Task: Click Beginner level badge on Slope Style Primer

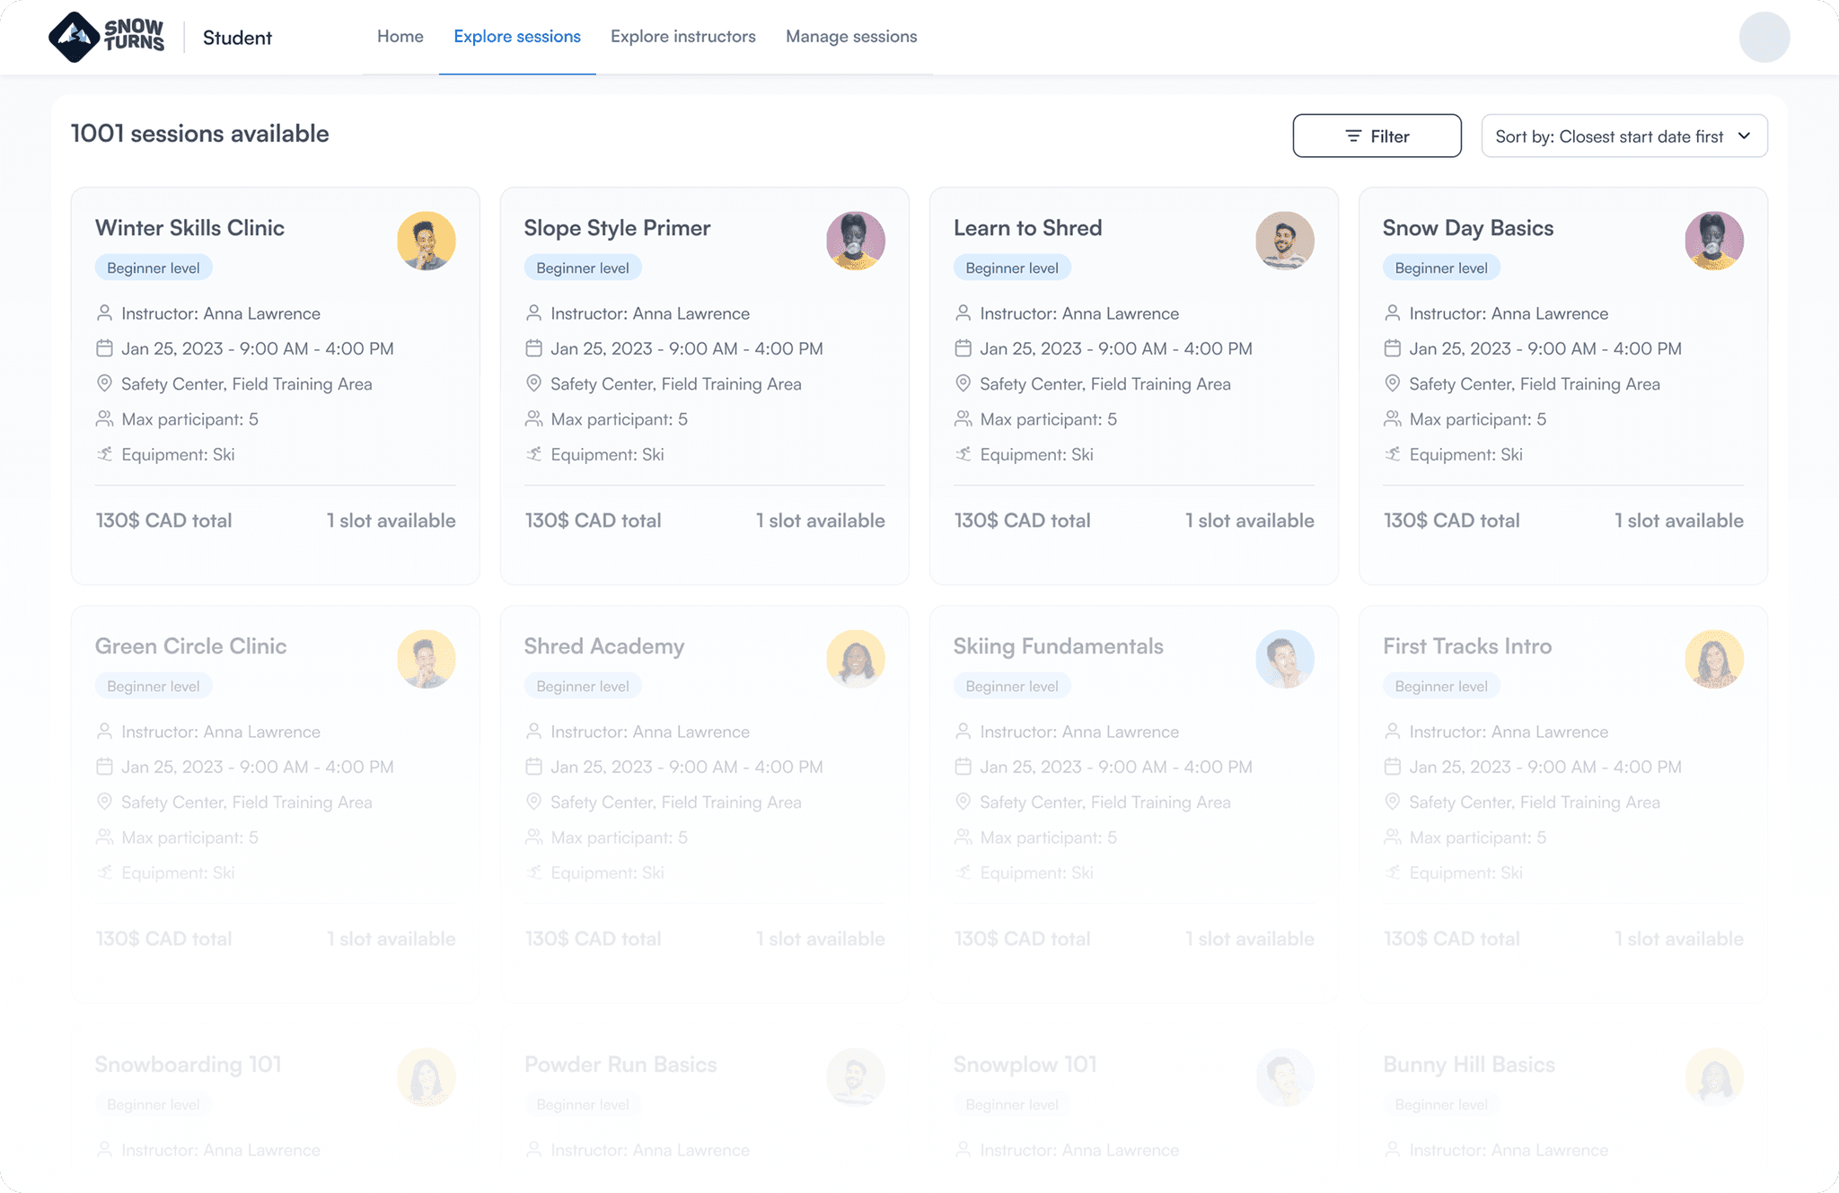Action: click(582, 268)
